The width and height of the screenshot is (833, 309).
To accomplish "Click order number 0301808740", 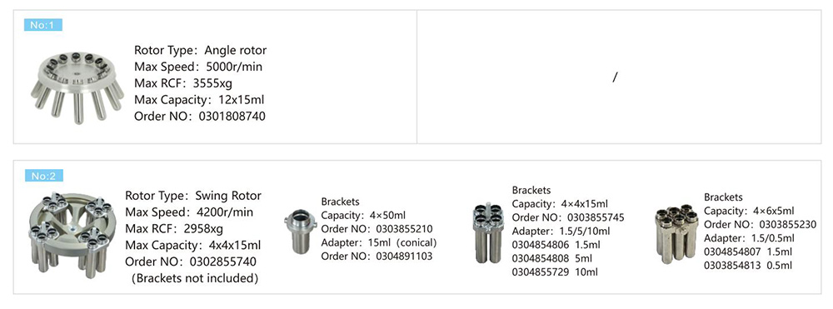I will pyautogui.click(x=232, y=116).
